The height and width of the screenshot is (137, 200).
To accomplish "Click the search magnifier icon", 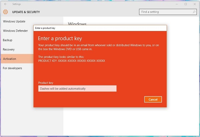I will click(194, 12).
